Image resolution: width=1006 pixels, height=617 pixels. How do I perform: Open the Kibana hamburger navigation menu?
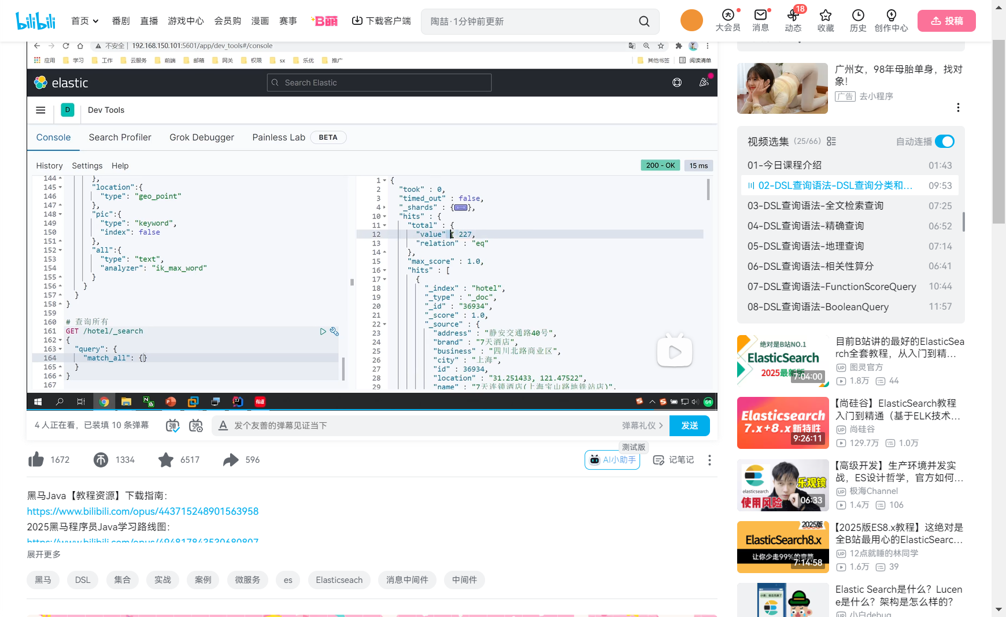[x=40, y=110]
